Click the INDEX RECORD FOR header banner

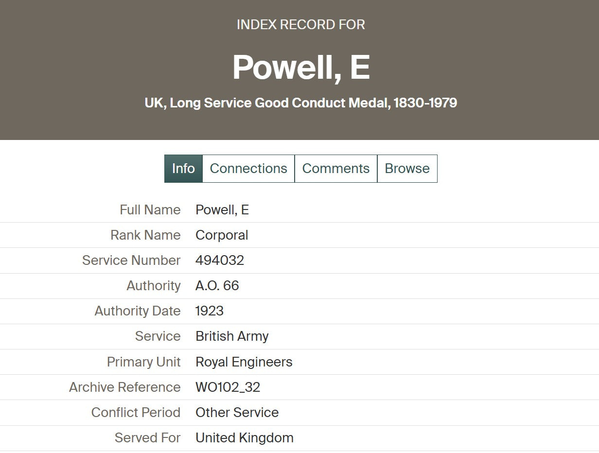point(299,24)
